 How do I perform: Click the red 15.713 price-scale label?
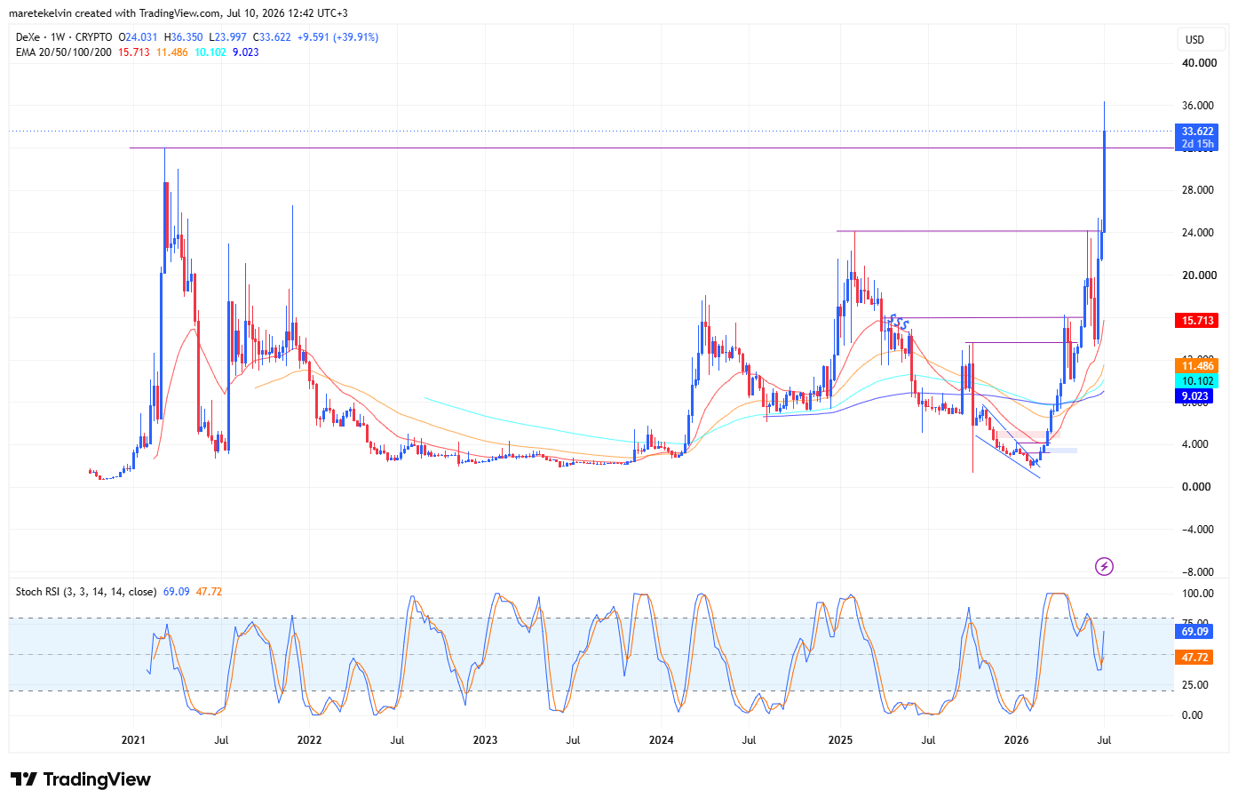1196,321
